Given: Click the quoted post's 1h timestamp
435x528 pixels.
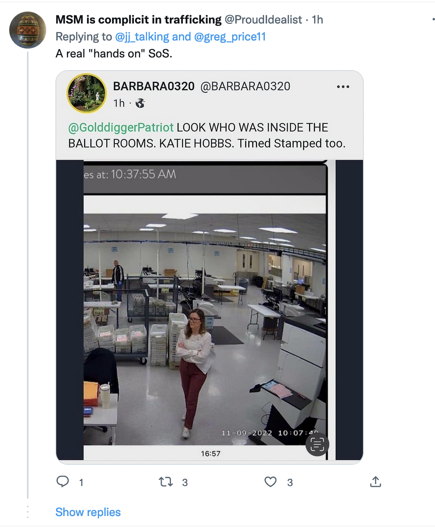Looking at the screenshot, I should (x=119, y=103).
